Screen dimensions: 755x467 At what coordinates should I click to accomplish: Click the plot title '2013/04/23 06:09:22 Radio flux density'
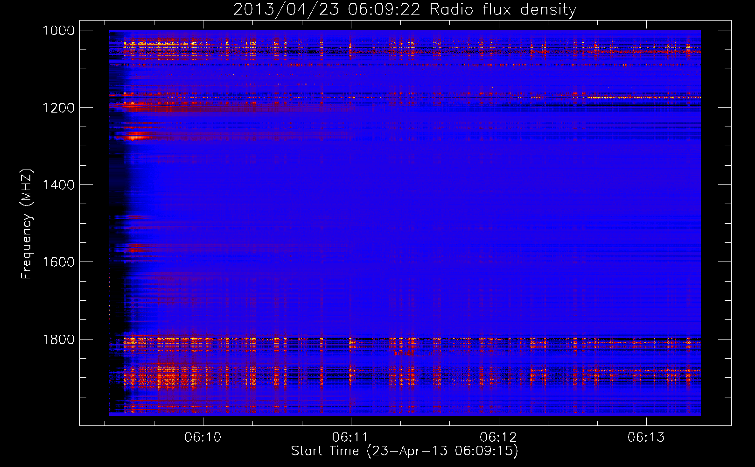click(405, 10)
